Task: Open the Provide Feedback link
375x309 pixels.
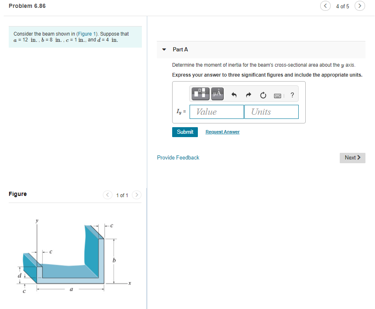Action: 178,158
